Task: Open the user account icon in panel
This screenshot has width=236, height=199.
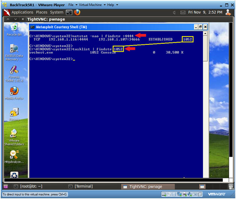Action: tap(228, 12)
